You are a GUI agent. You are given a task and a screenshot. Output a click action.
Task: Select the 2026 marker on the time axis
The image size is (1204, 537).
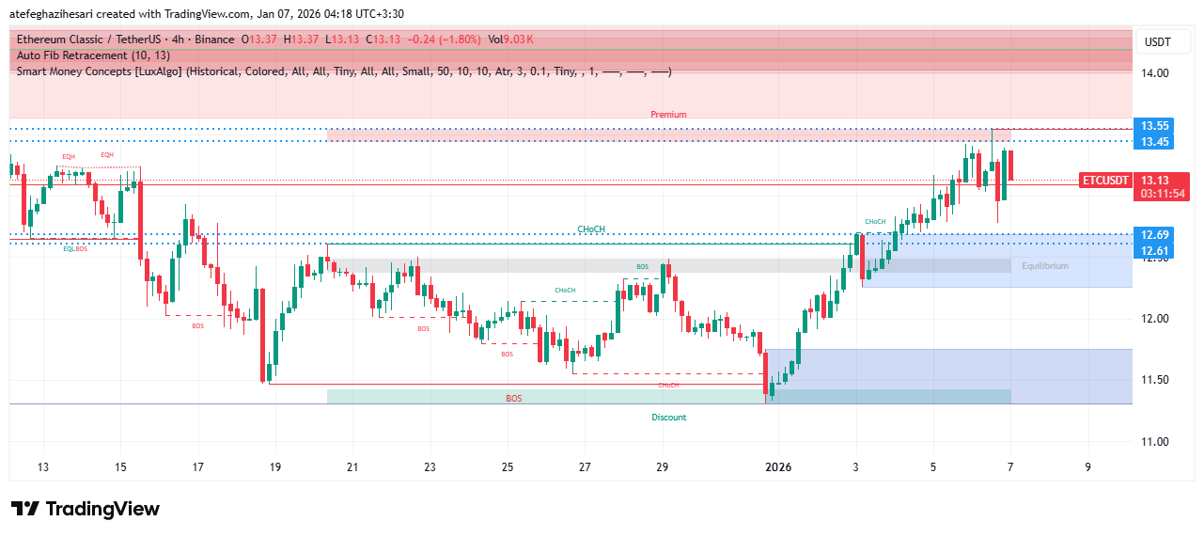(778, 466)
